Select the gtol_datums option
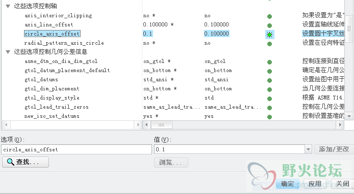The width and height of the screenshot is (354, 194). 41,80
